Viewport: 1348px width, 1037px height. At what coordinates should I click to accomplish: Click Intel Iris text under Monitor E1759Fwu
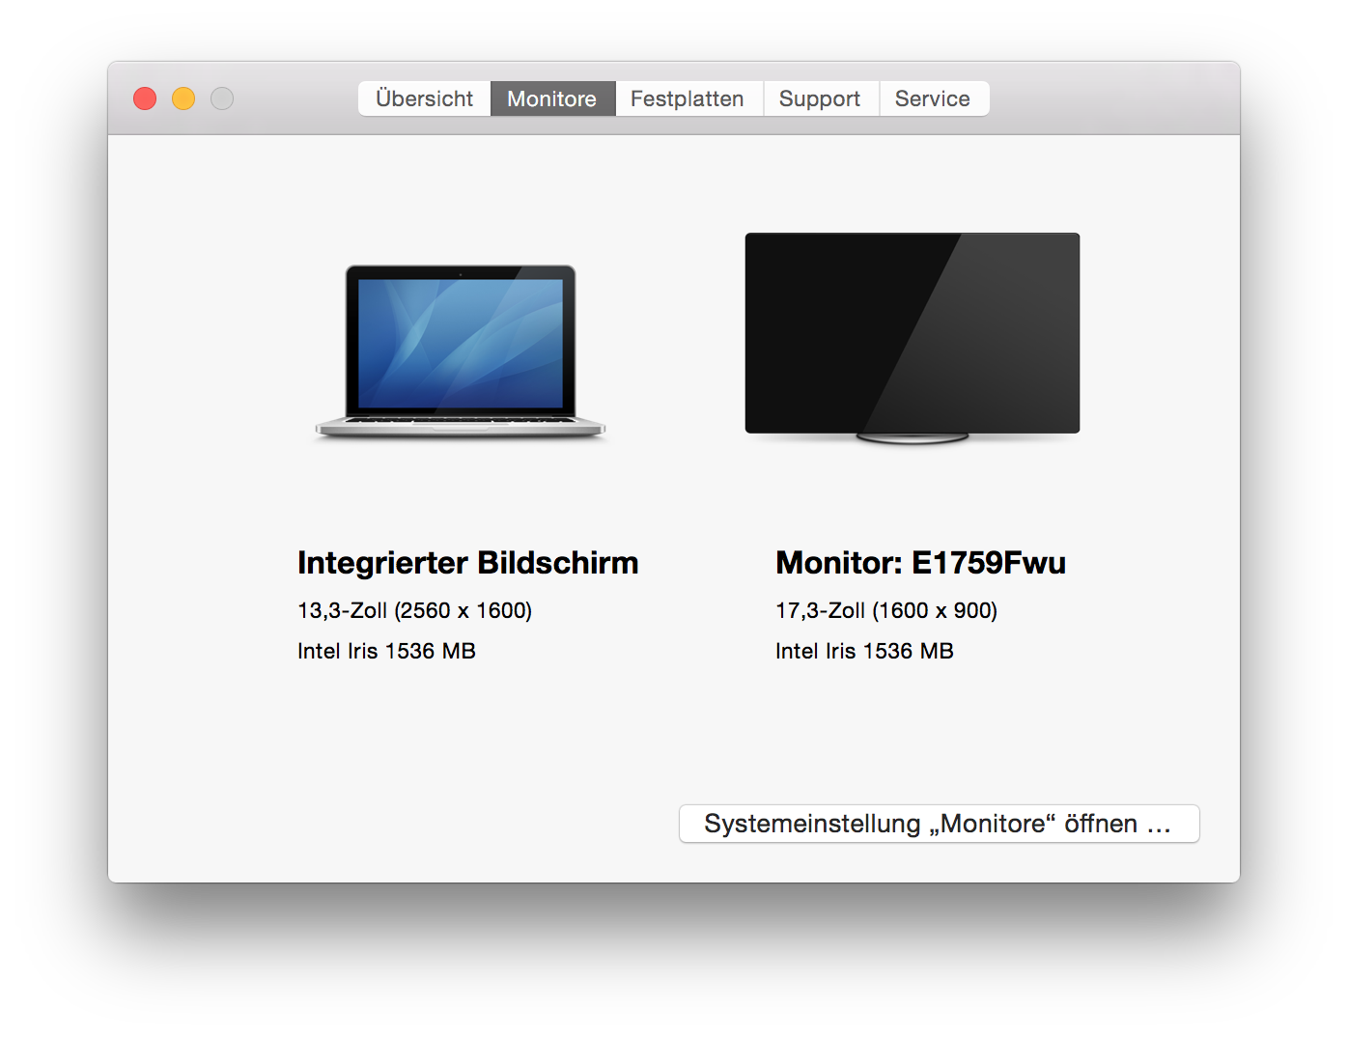click(x=864, y=651)
